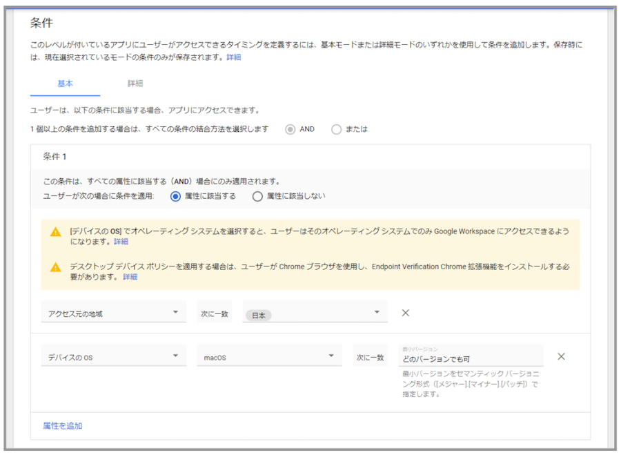This screenshot has width=621, height=455.
Task: Click the 属性を追加 link
Action: (x=62, y=426)
